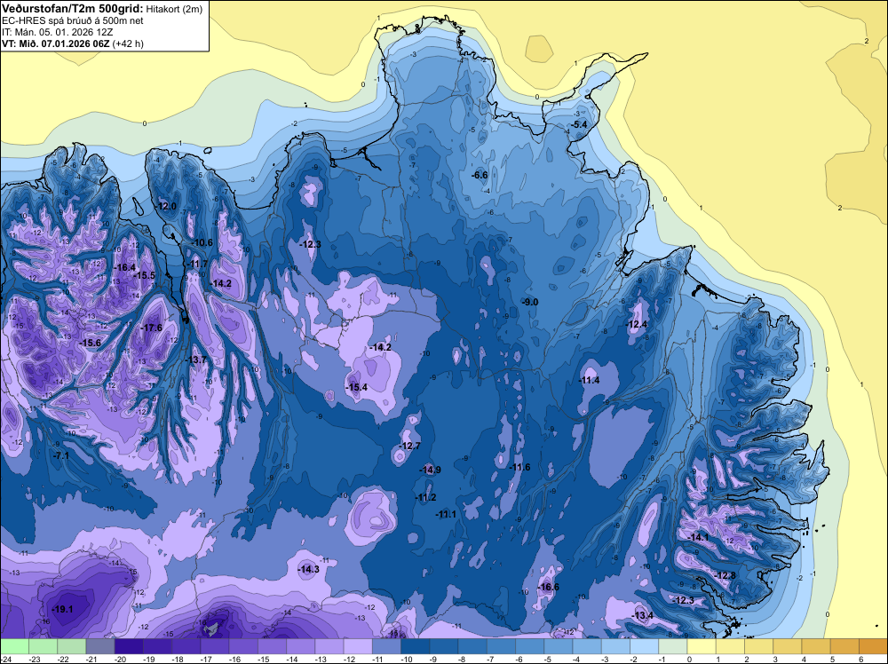Click the -15.5 temperature value
The height and width of the screenshot is (664, 888).
[145, 275]
